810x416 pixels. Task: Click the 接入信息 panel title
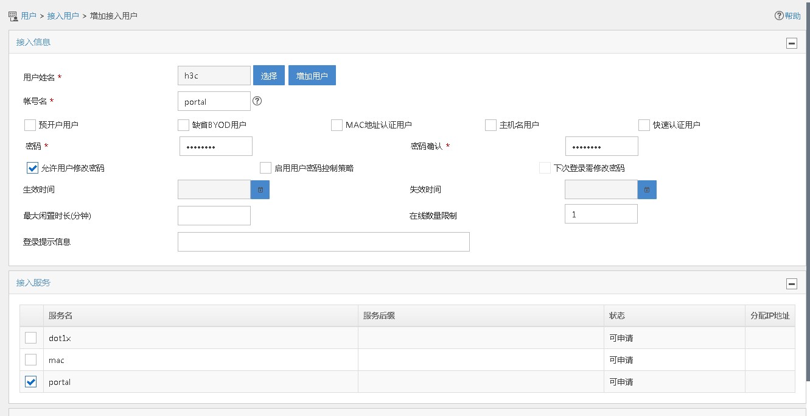(x=33, y=42)
